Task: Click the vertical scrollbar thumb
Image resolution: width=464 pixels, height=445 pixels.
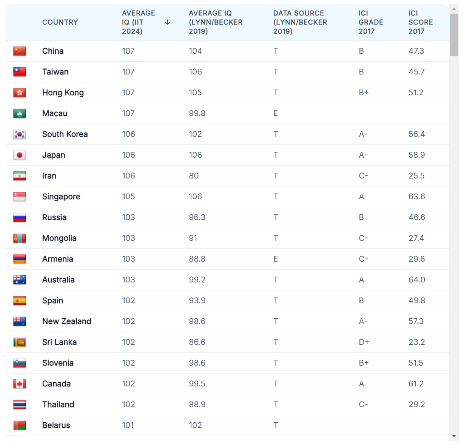Action: (x=454, y=35)
